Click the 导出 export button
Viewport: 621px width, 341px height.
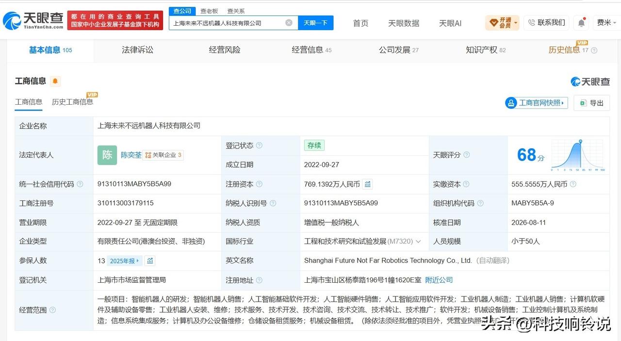point(592,103)
